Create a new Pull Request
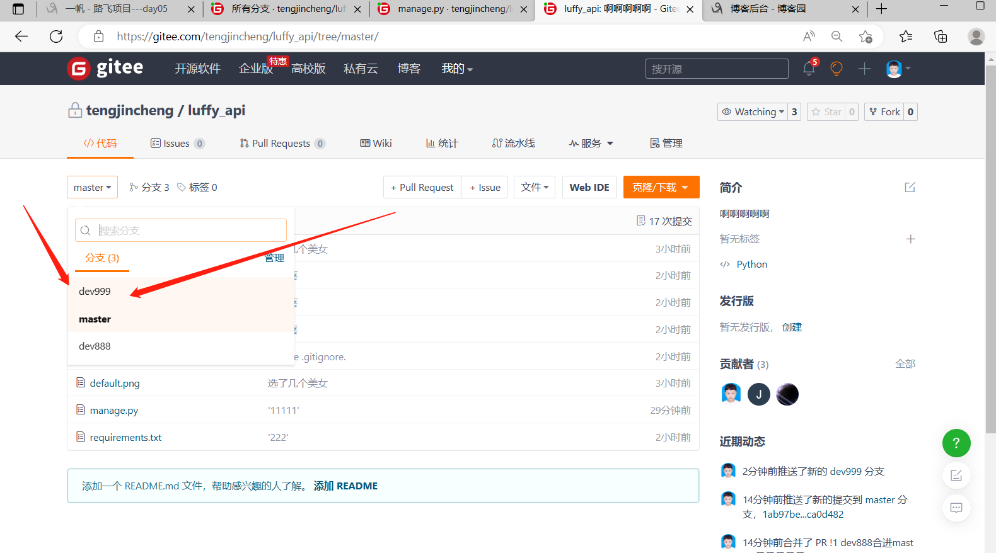The image size is (996, 553). 422,187
